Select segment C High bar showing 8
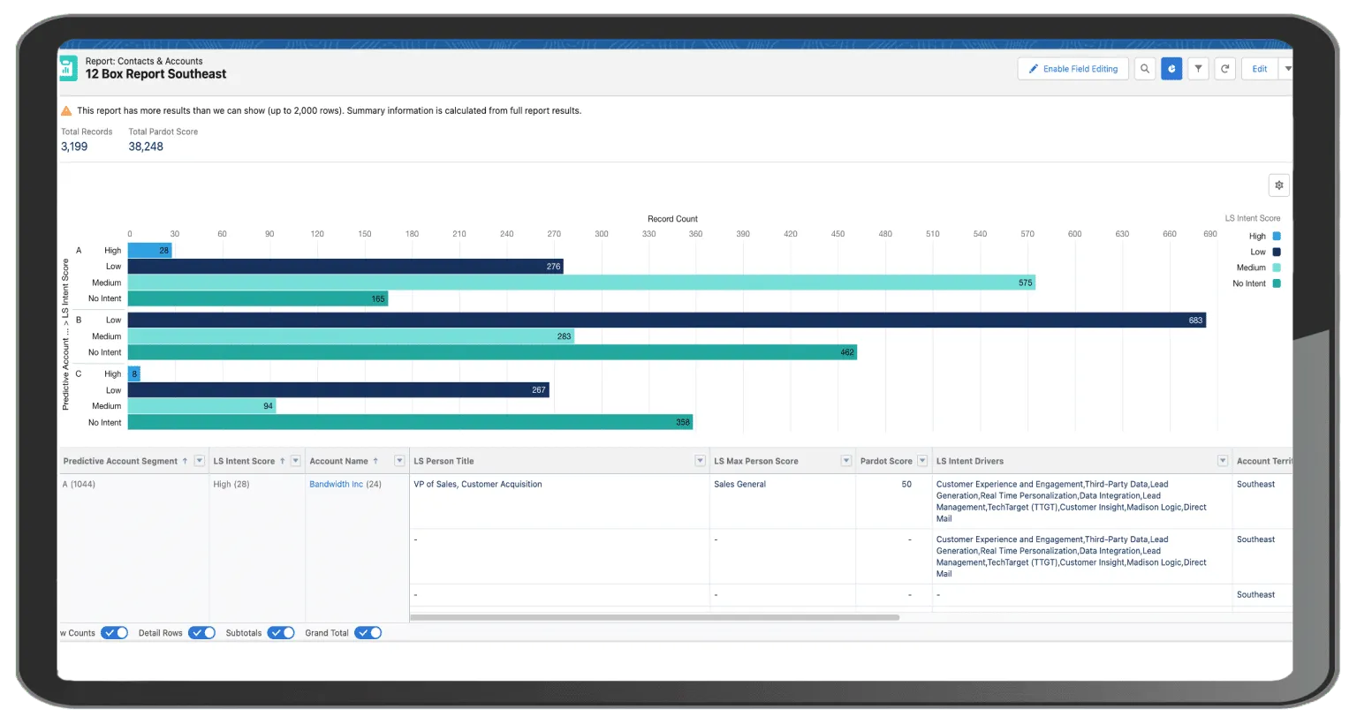 point(134,374)
